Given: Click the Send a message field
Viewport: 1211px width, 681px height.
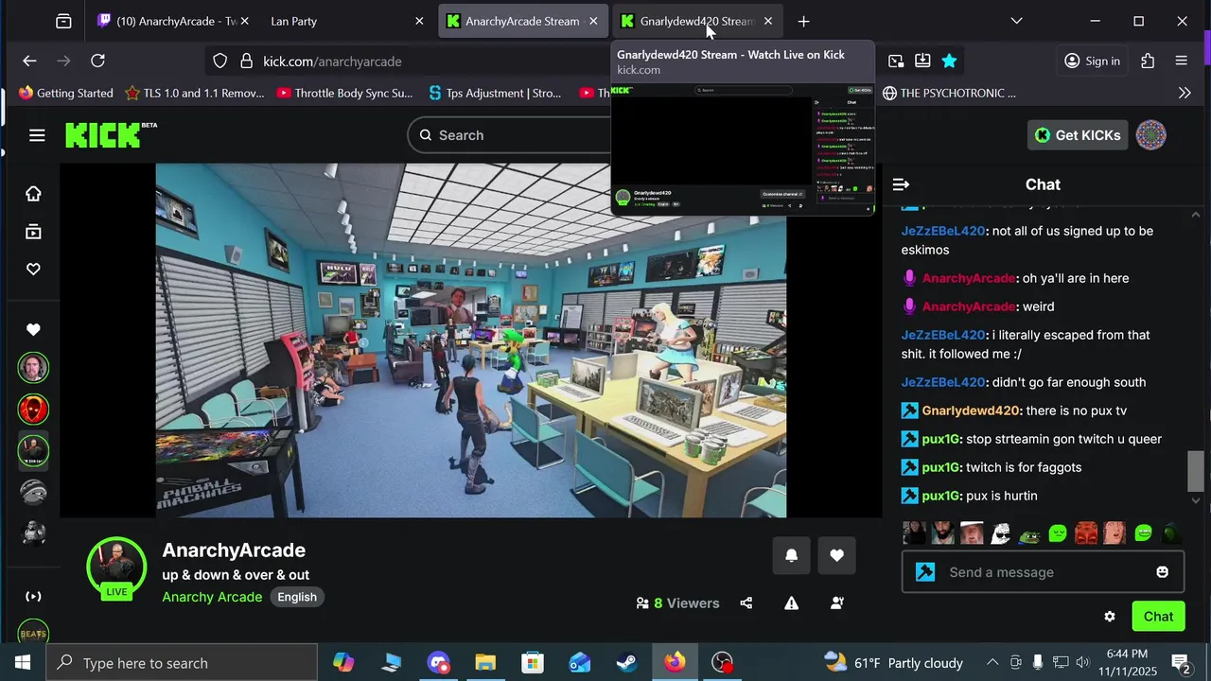Looking at the screenshot, I should [1043, 572].
